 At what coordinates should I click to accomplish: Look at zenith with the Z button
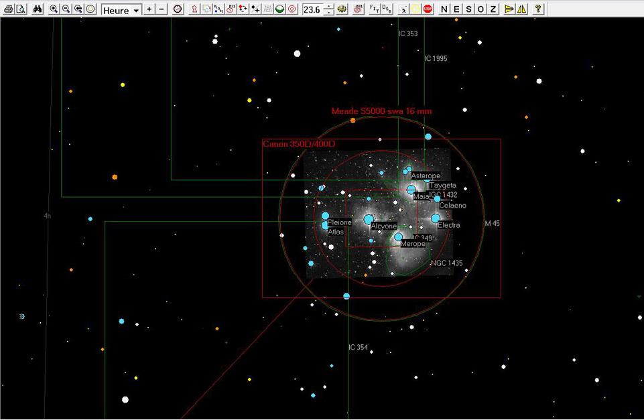[493, 9]
